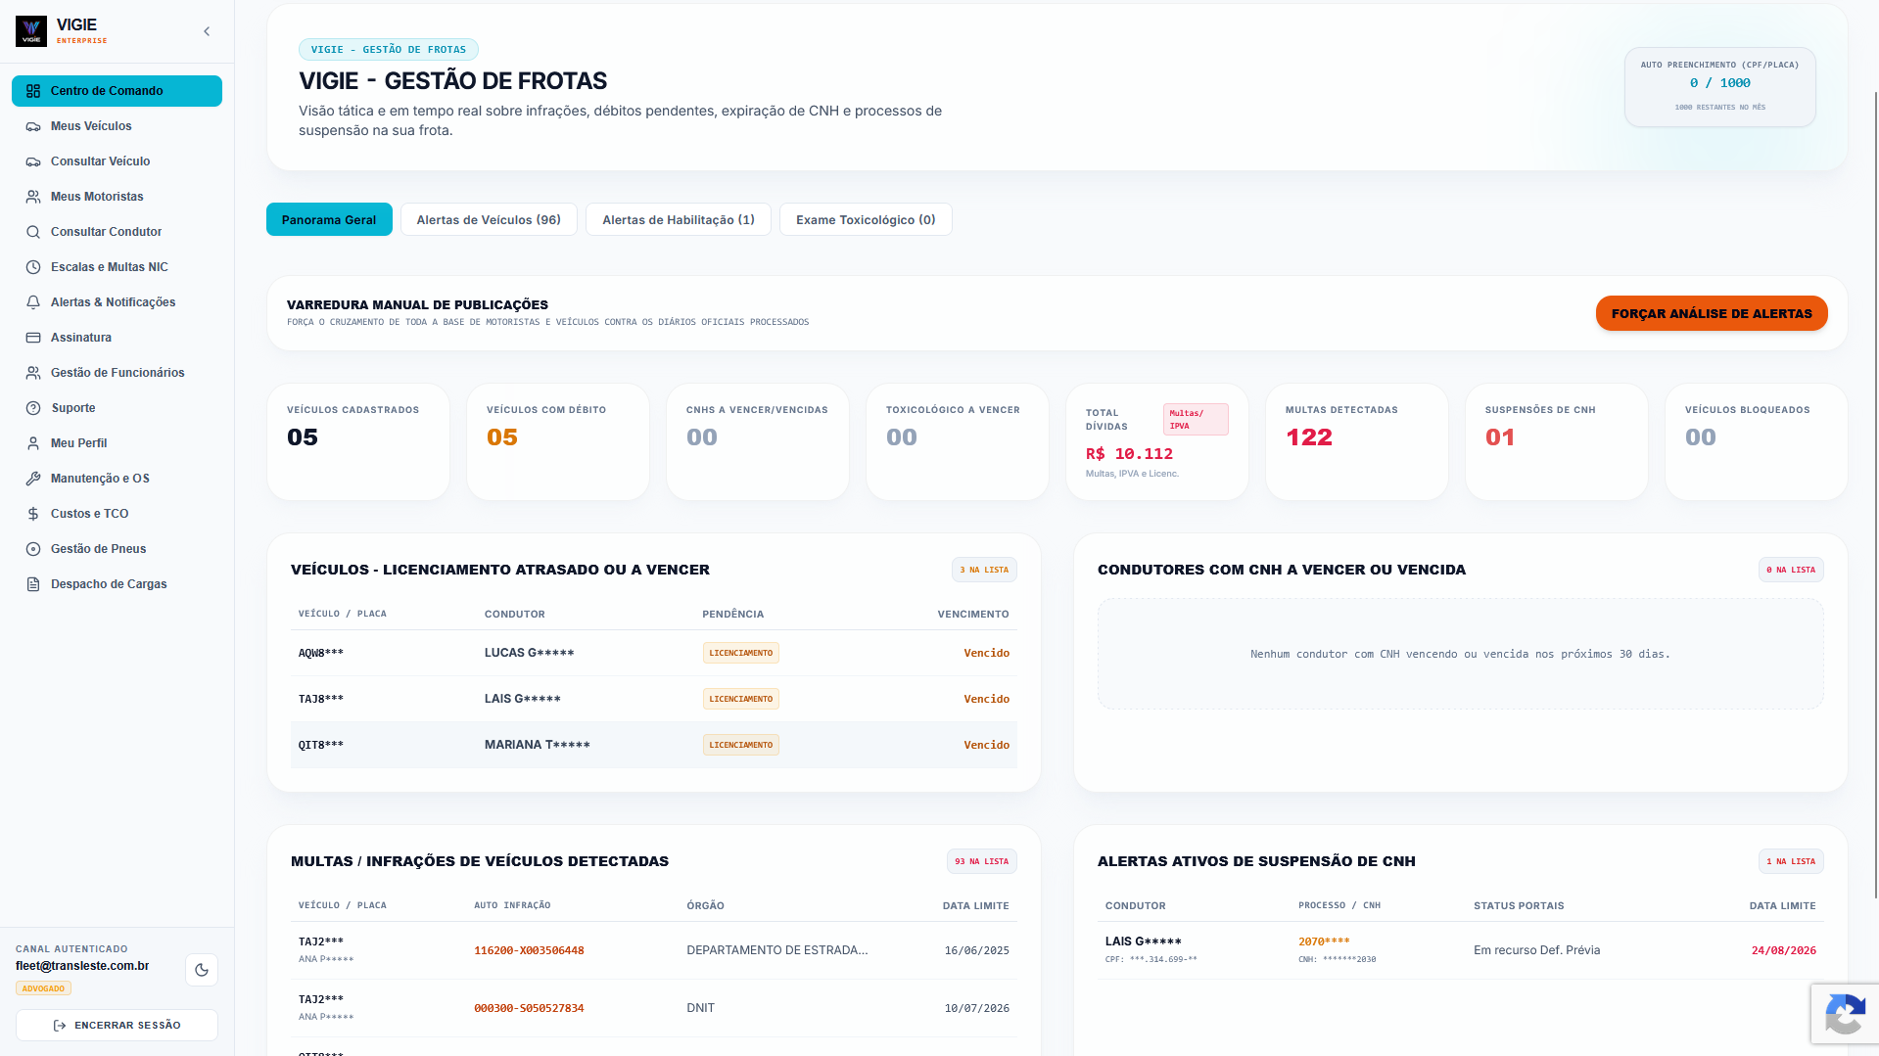Select the Panorama Geral tab
The height and width of the screenshot is (1056, 1879).
pos(329,219)
